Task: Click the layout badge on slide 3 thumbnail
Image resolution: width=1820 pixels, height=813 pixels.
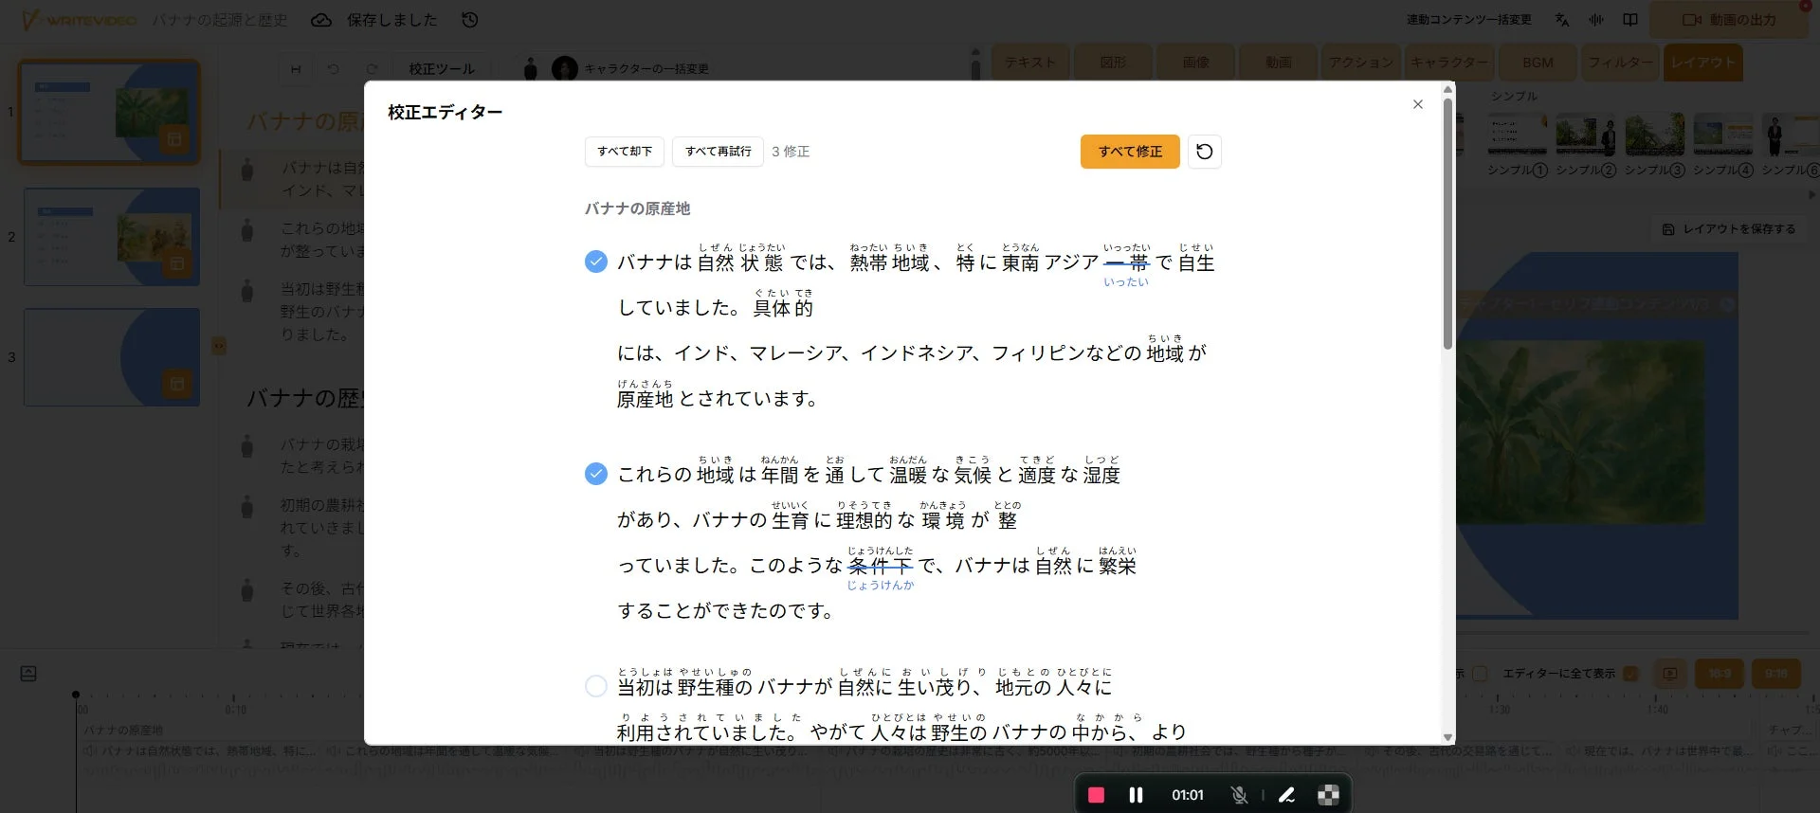Action: 176,384
